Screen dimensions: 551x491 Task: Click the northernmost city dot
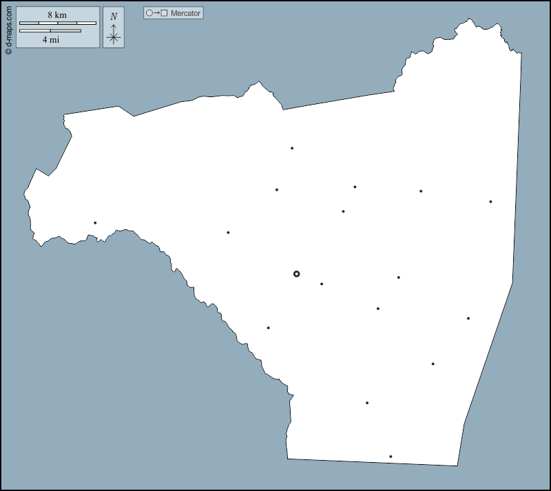(292, 148)
